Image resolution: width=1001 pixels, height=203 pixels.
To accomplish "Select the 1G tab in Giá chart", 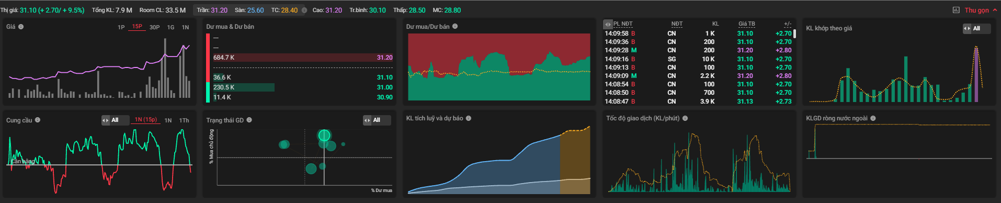I will (x=170, y=27).
